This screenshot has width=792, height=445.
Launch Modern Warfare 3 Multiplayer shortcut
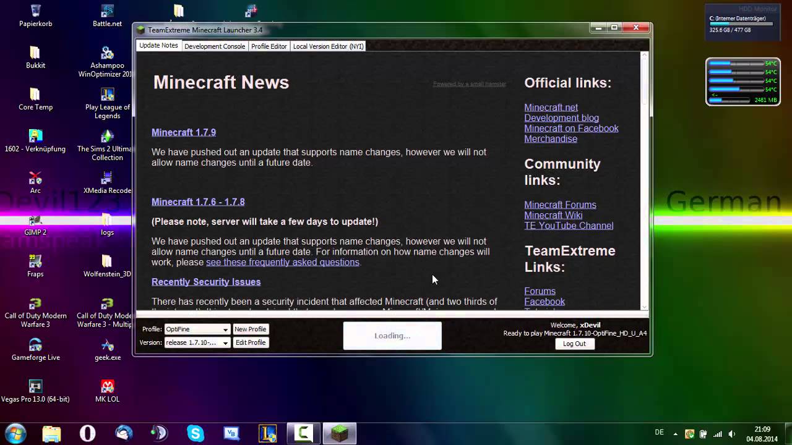point(104,312)
